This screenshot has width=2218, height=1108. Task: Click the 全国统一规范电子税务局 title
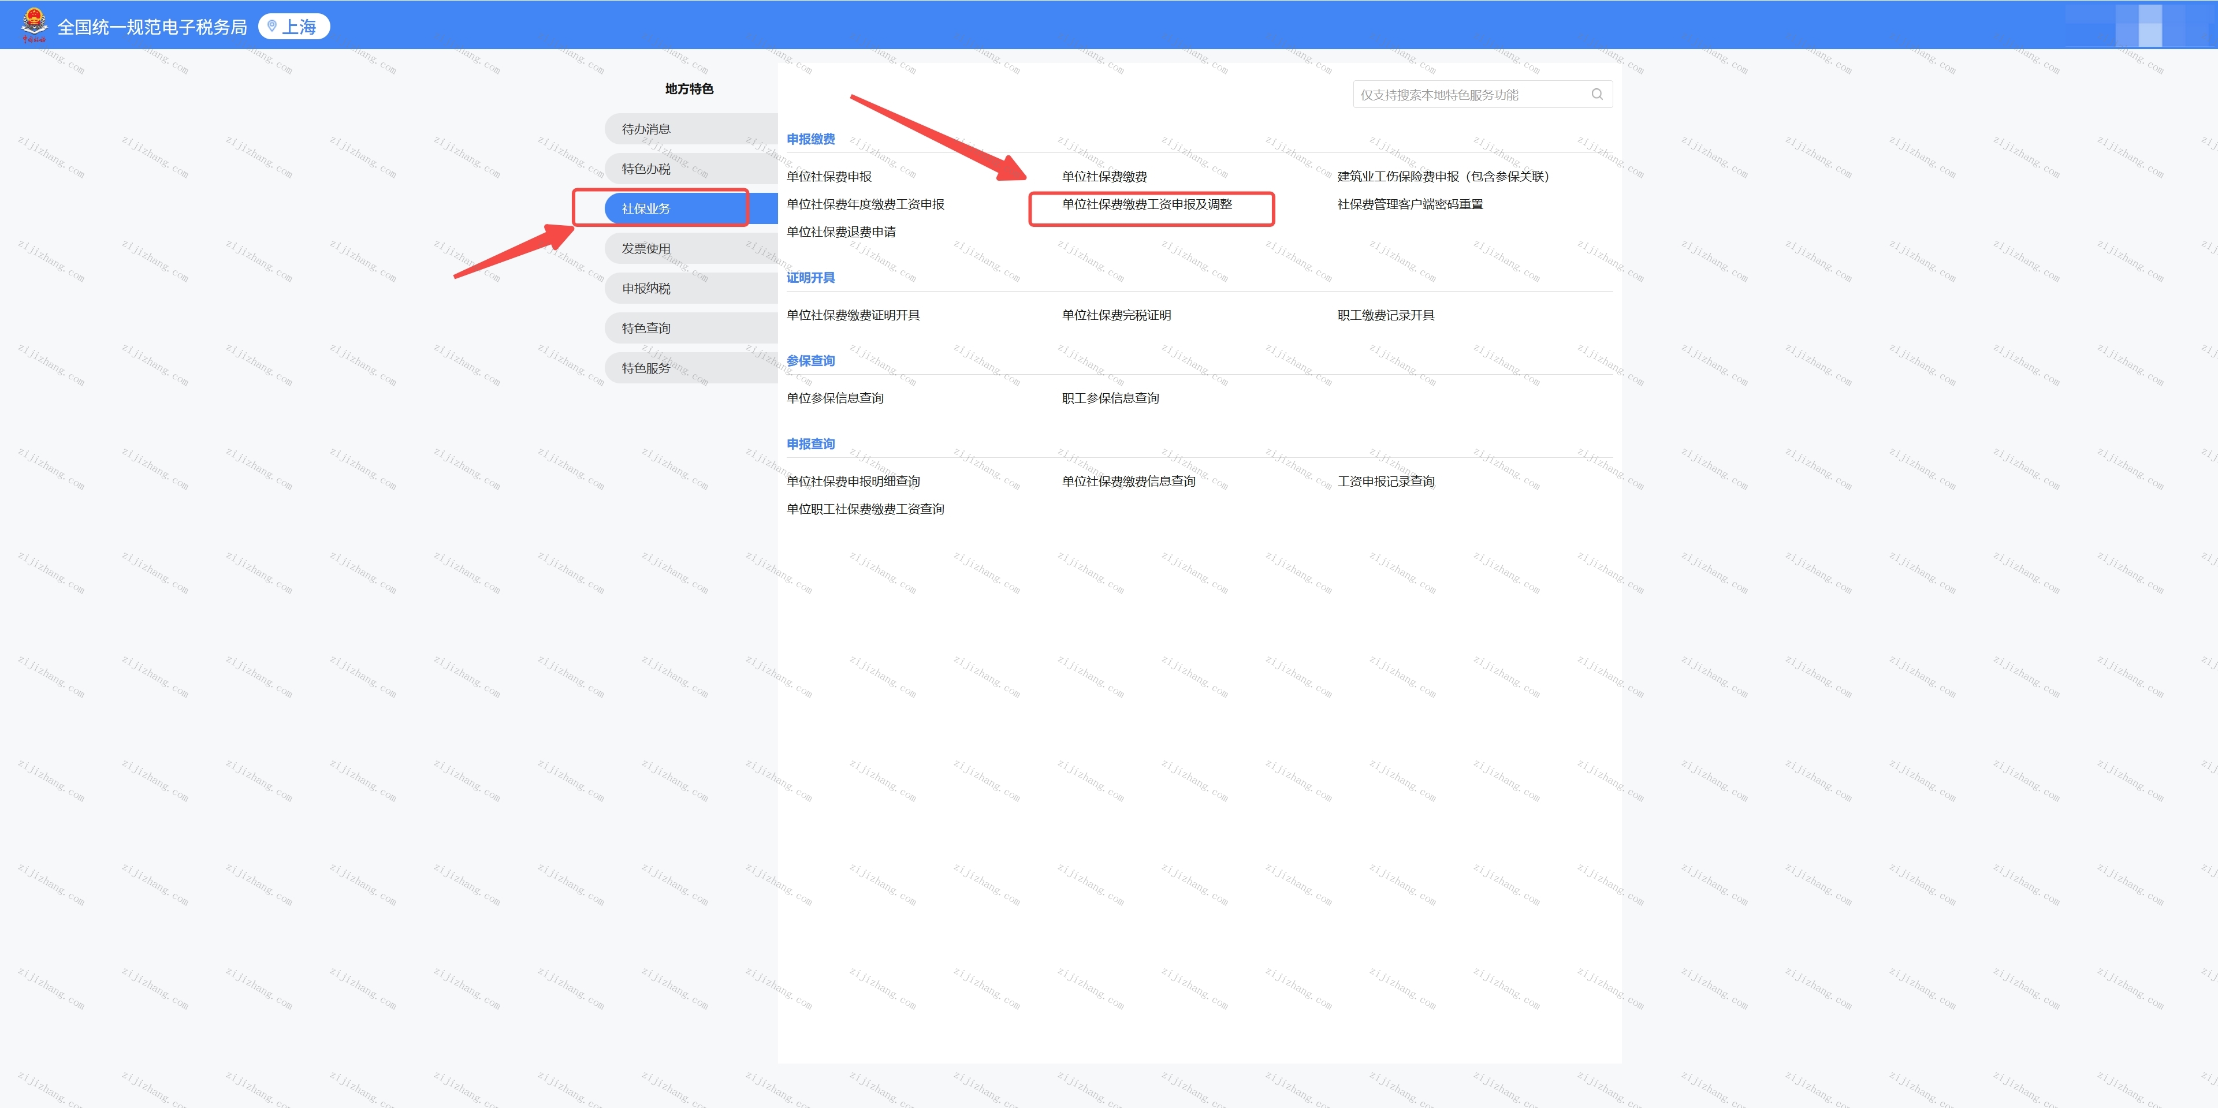click(151, 27)
